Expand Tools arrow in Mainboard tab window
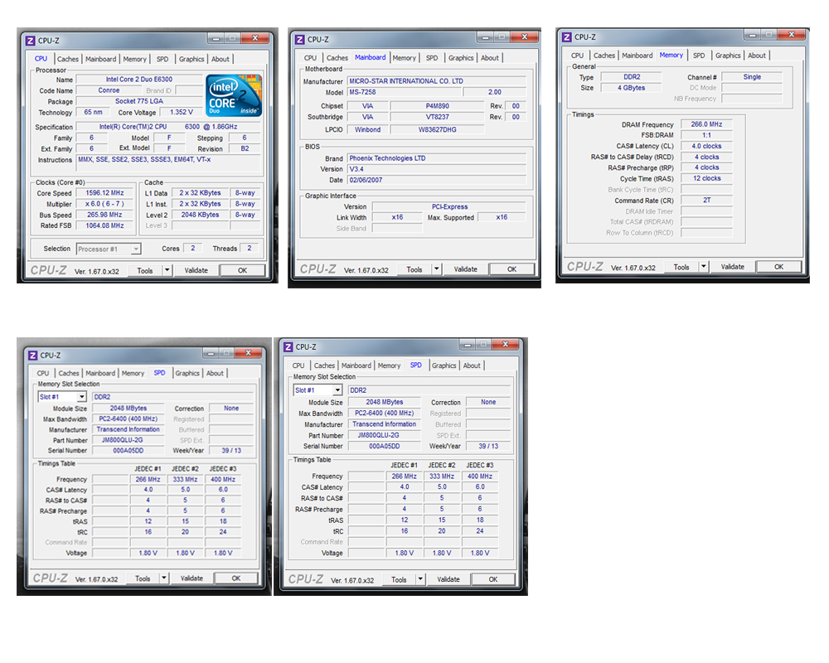The width and height of the screenshot is (829, 663). 437,269
